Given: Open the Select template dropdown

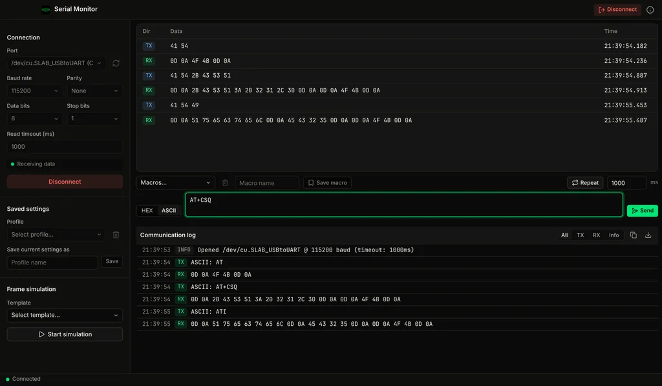Looking at the screenshot, I should coord(65,316).
